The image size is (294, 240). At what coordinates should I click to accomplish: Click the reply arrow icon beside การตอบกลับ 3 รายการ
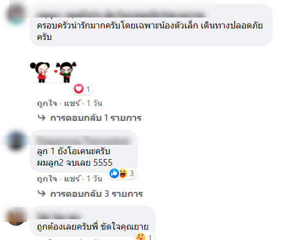click(42, 194)
